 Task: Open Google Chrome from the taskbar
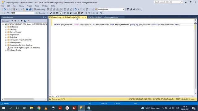39,108
